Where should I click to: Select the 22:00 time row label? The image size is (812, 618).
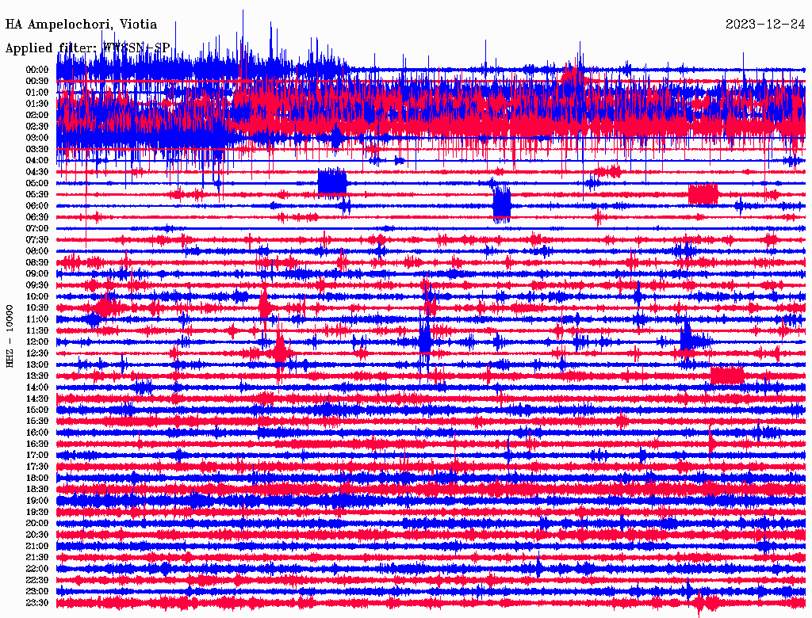click(x=37, y=569)
